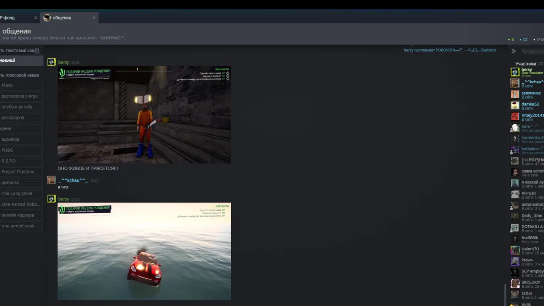This screenshot has width=544, height=306.
Task: Join the 'Project Playtime' voice channel
Action: 21,172
